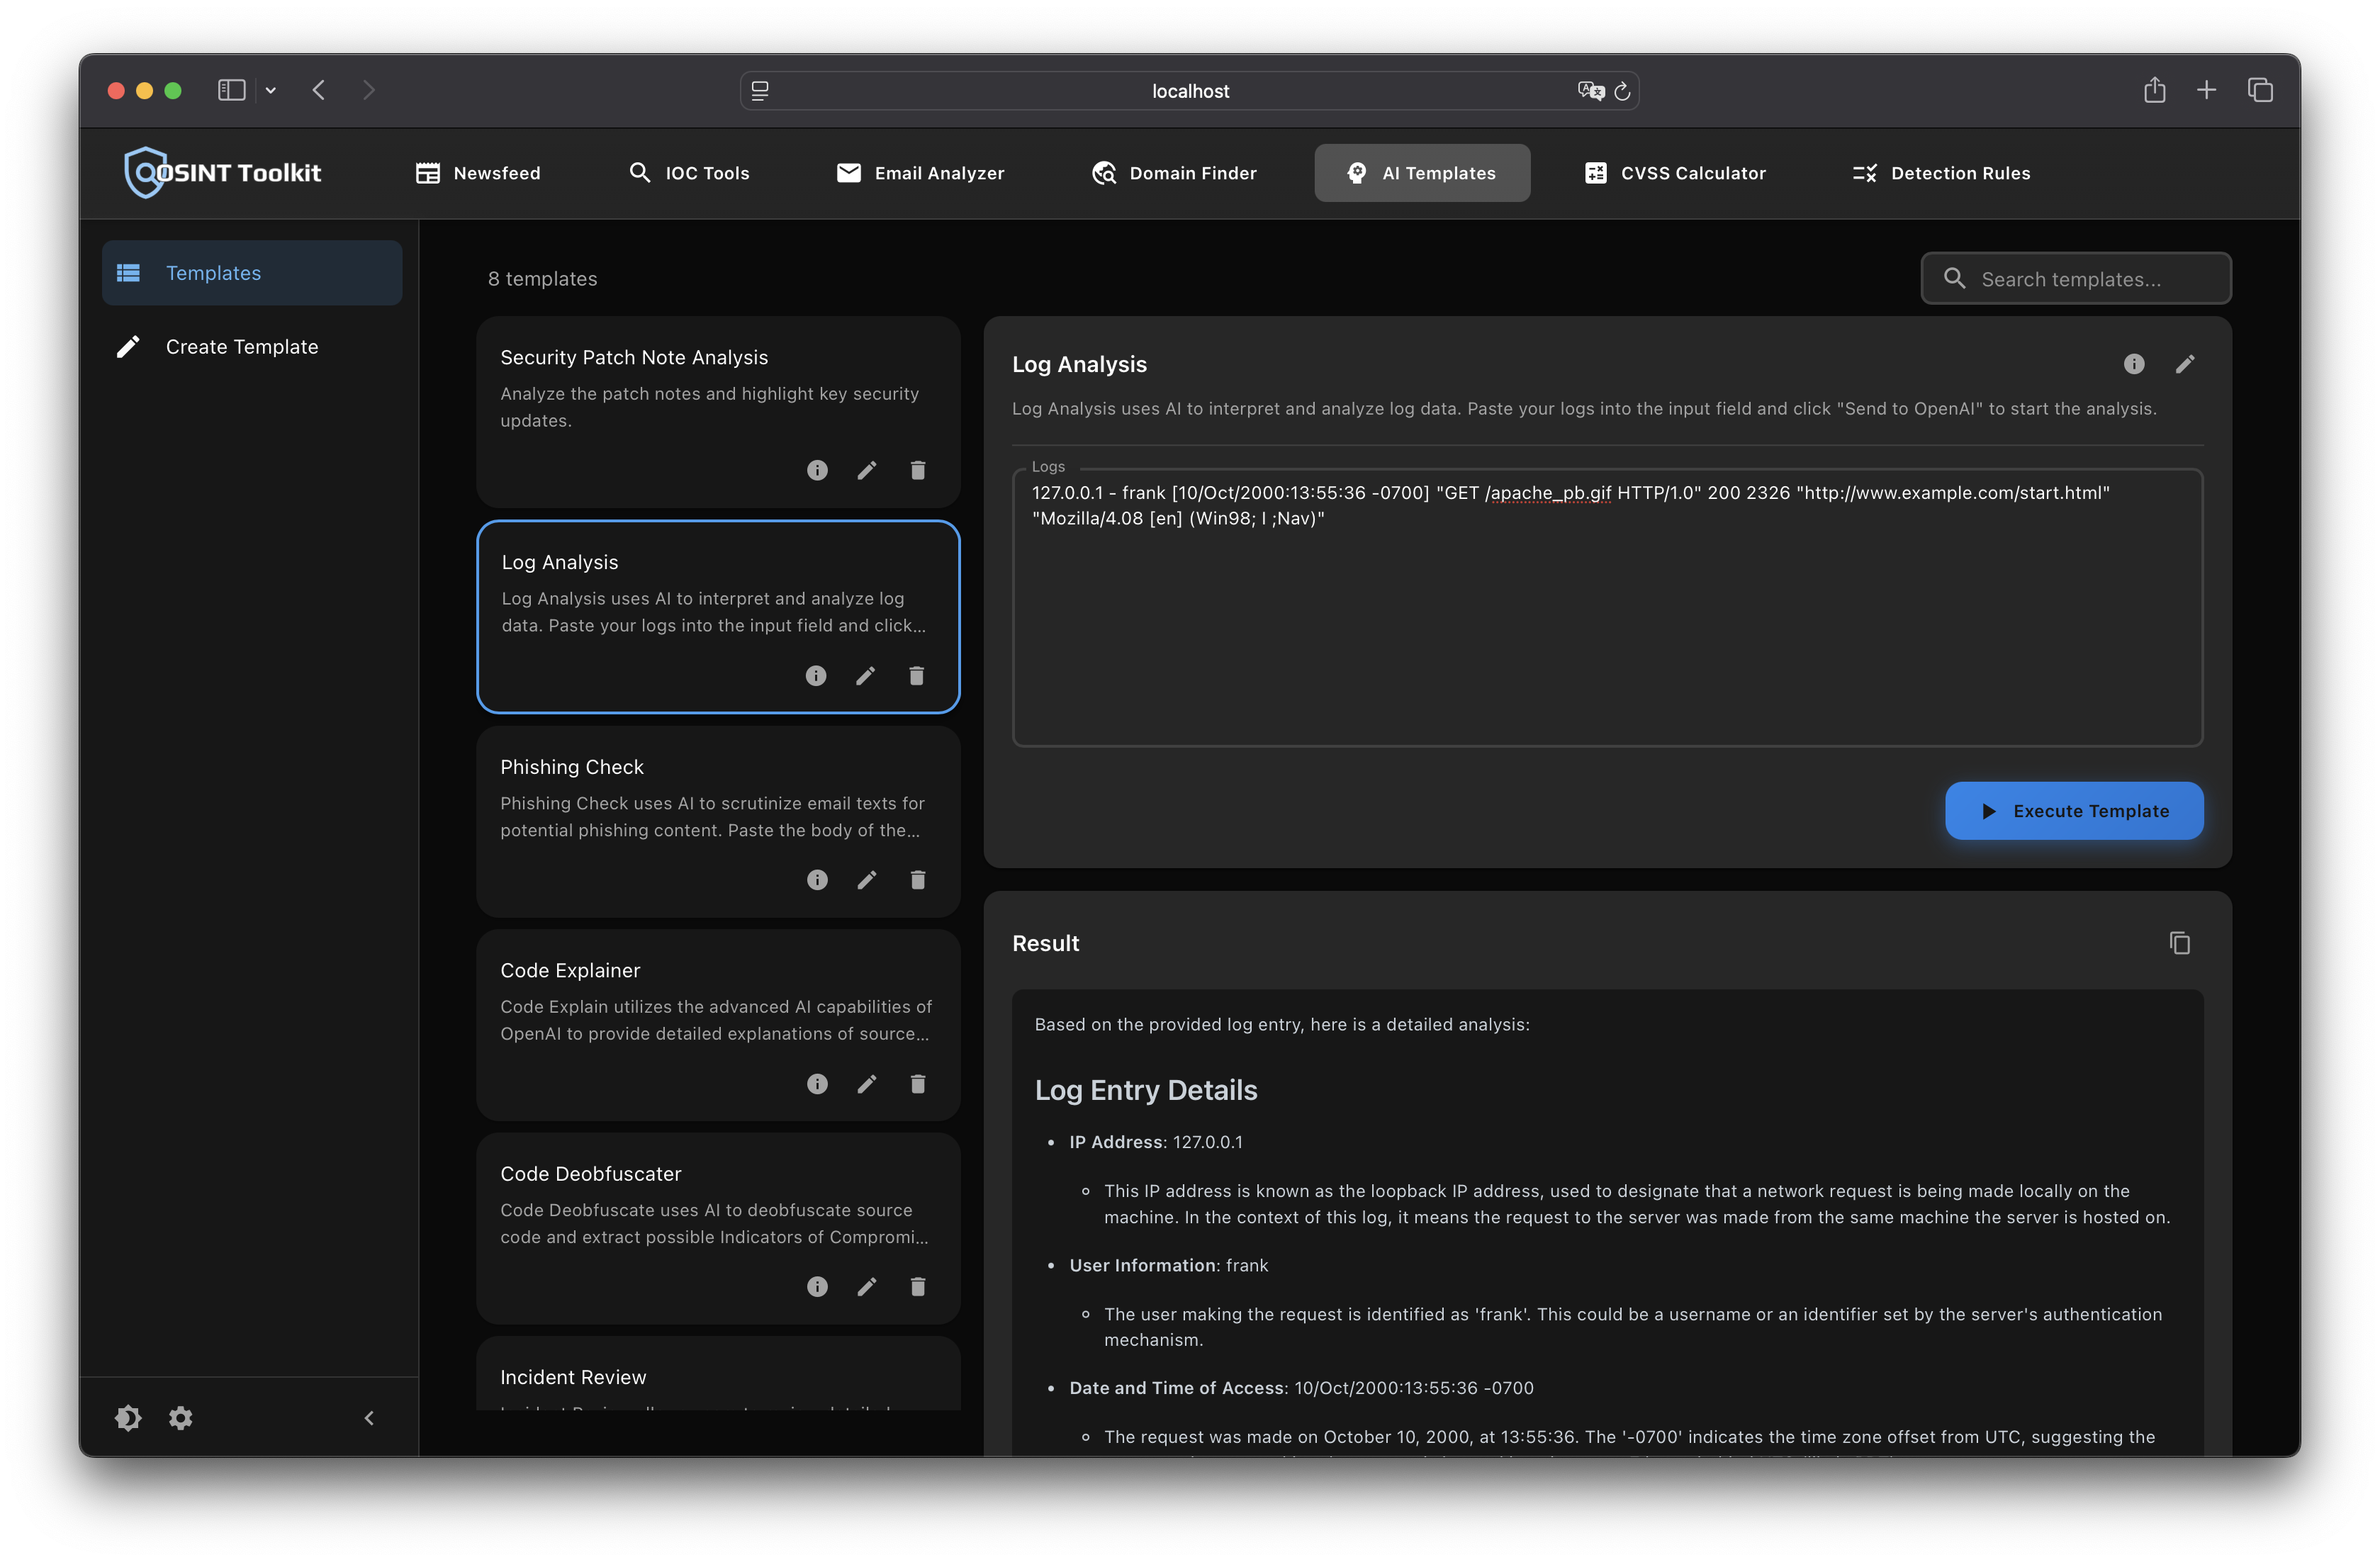This screenshot has height=1562, width=2380.
Task: Open Create Template in the sidebar
Action: click(242, 347)
